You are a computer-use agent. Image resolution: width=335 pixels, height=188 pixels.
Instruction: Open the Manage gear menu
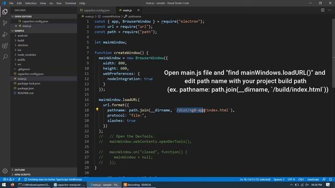click(5, 171)
